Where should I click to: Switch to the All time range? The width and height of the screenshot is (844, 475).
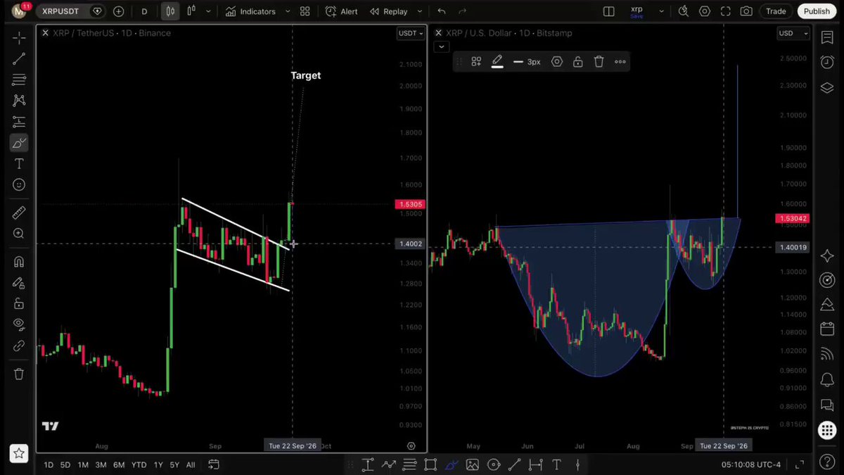(191, 464)
